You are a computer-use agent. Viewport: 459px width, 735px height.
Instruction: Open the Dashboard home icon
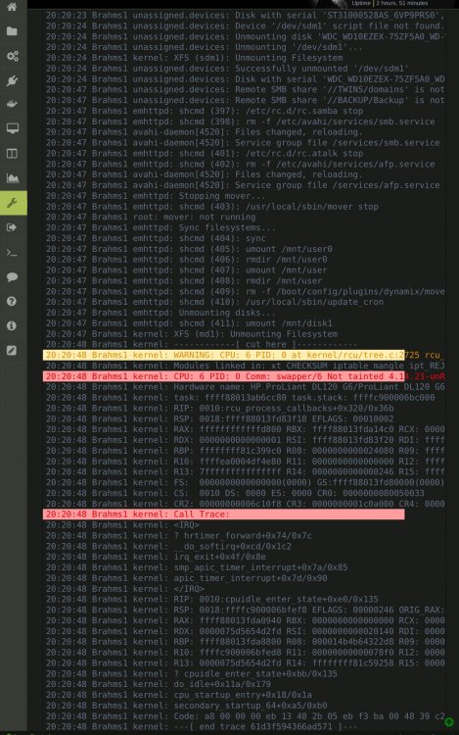coord(12,7)
